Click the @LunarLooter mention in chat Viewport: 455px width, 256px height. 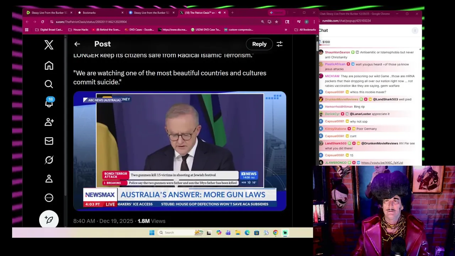(x=360, y=114)
